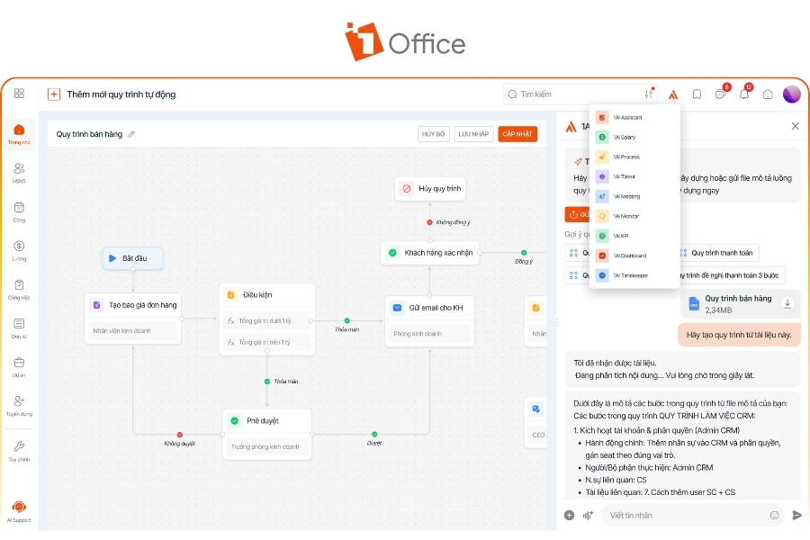810x540 pixels.
Task: Click the plus icon beside Thêm mới quy trình tự động
Action: pyautogui.click(x=54, y=94)
